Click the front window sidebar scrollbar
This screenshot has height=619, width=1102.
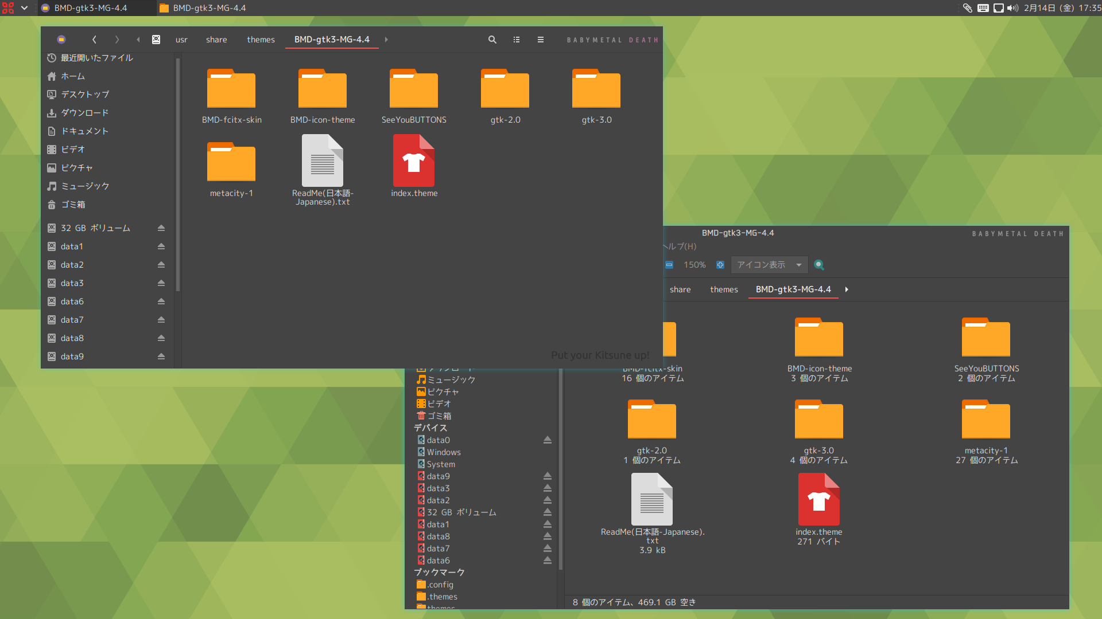coord(178,175)
